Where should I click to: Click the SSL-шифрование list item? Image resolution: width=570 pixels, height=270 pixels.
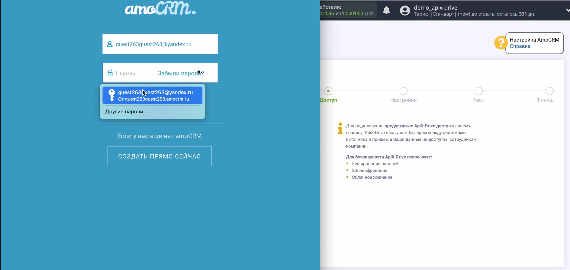pos(369,171)
